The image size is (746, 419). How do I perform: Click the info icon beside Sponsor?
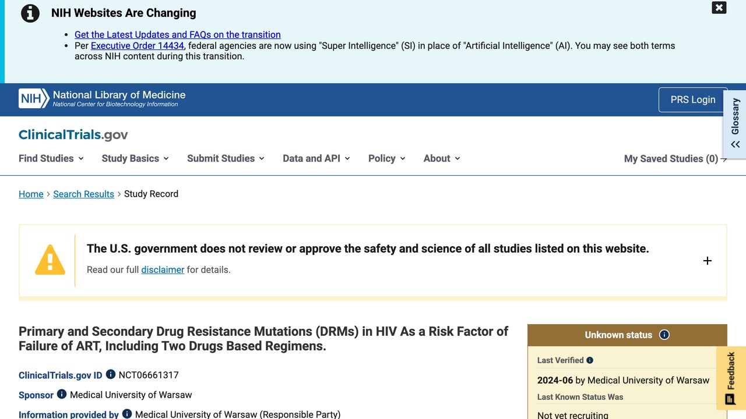[x=62, y=394]
